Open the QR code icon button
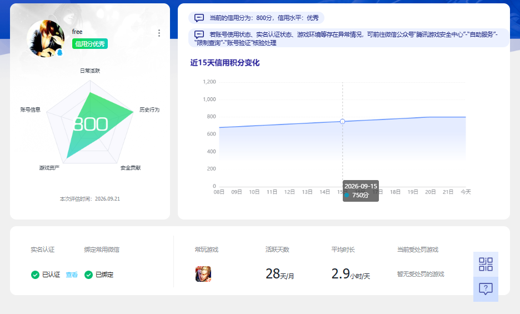Screen dimensions: 520x314 pyautogui.click(x=486, y=264)
